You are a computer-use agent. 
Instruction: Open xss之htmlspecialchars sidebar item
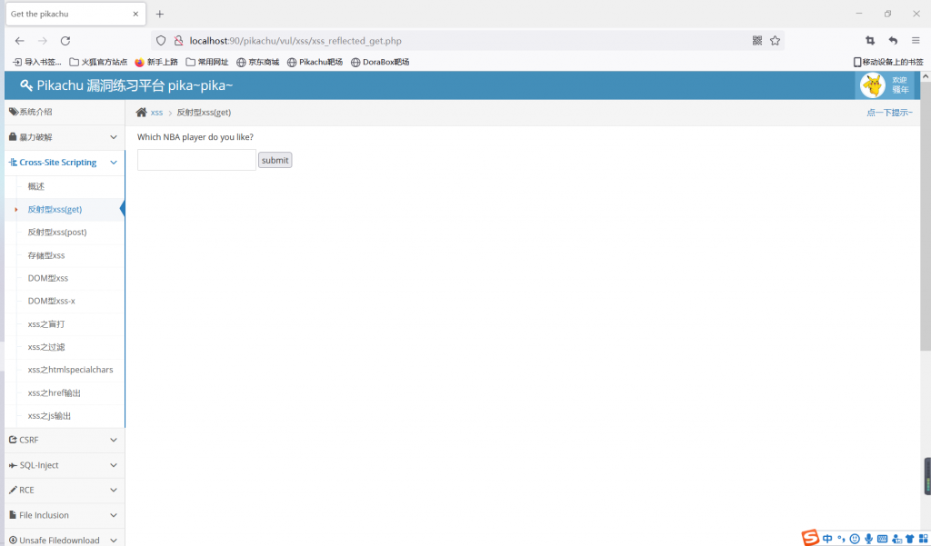pos(70,370)
